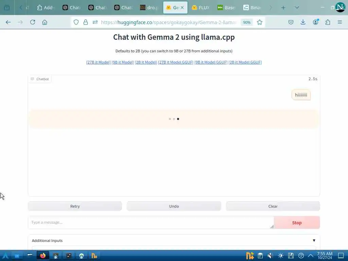Go back to the previous page
This screenshot has width=348, height=261.
coord(8,22)
